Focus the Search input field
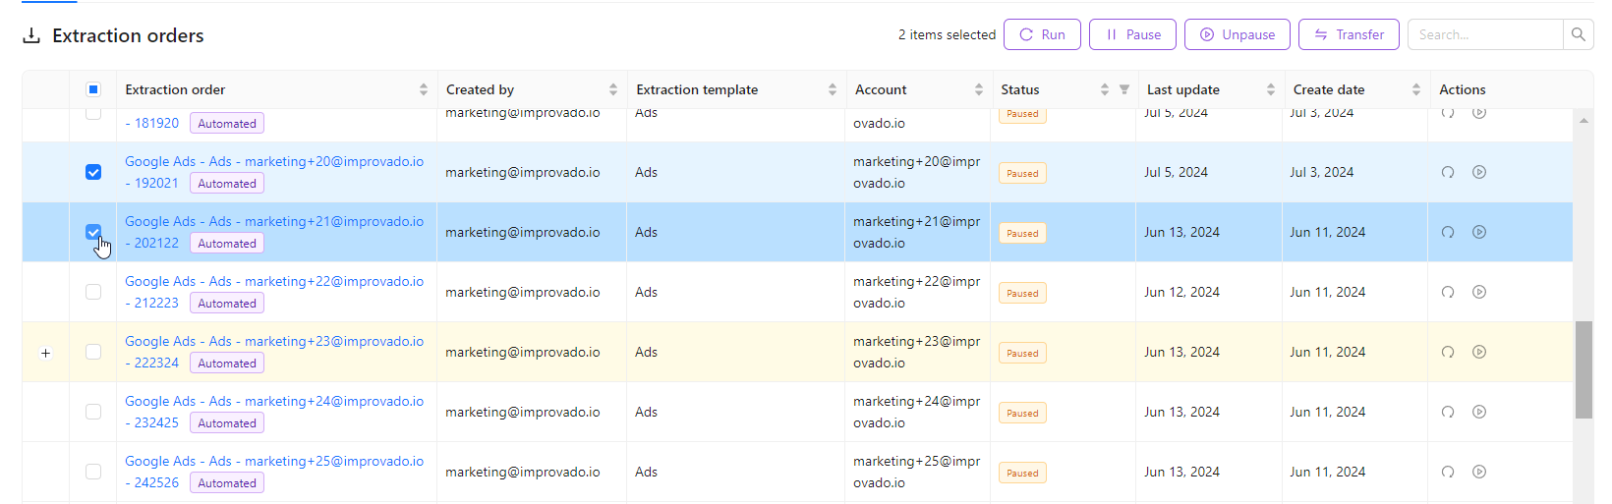This screenshot has width=1612, height=504. (x=1484, y=34)
